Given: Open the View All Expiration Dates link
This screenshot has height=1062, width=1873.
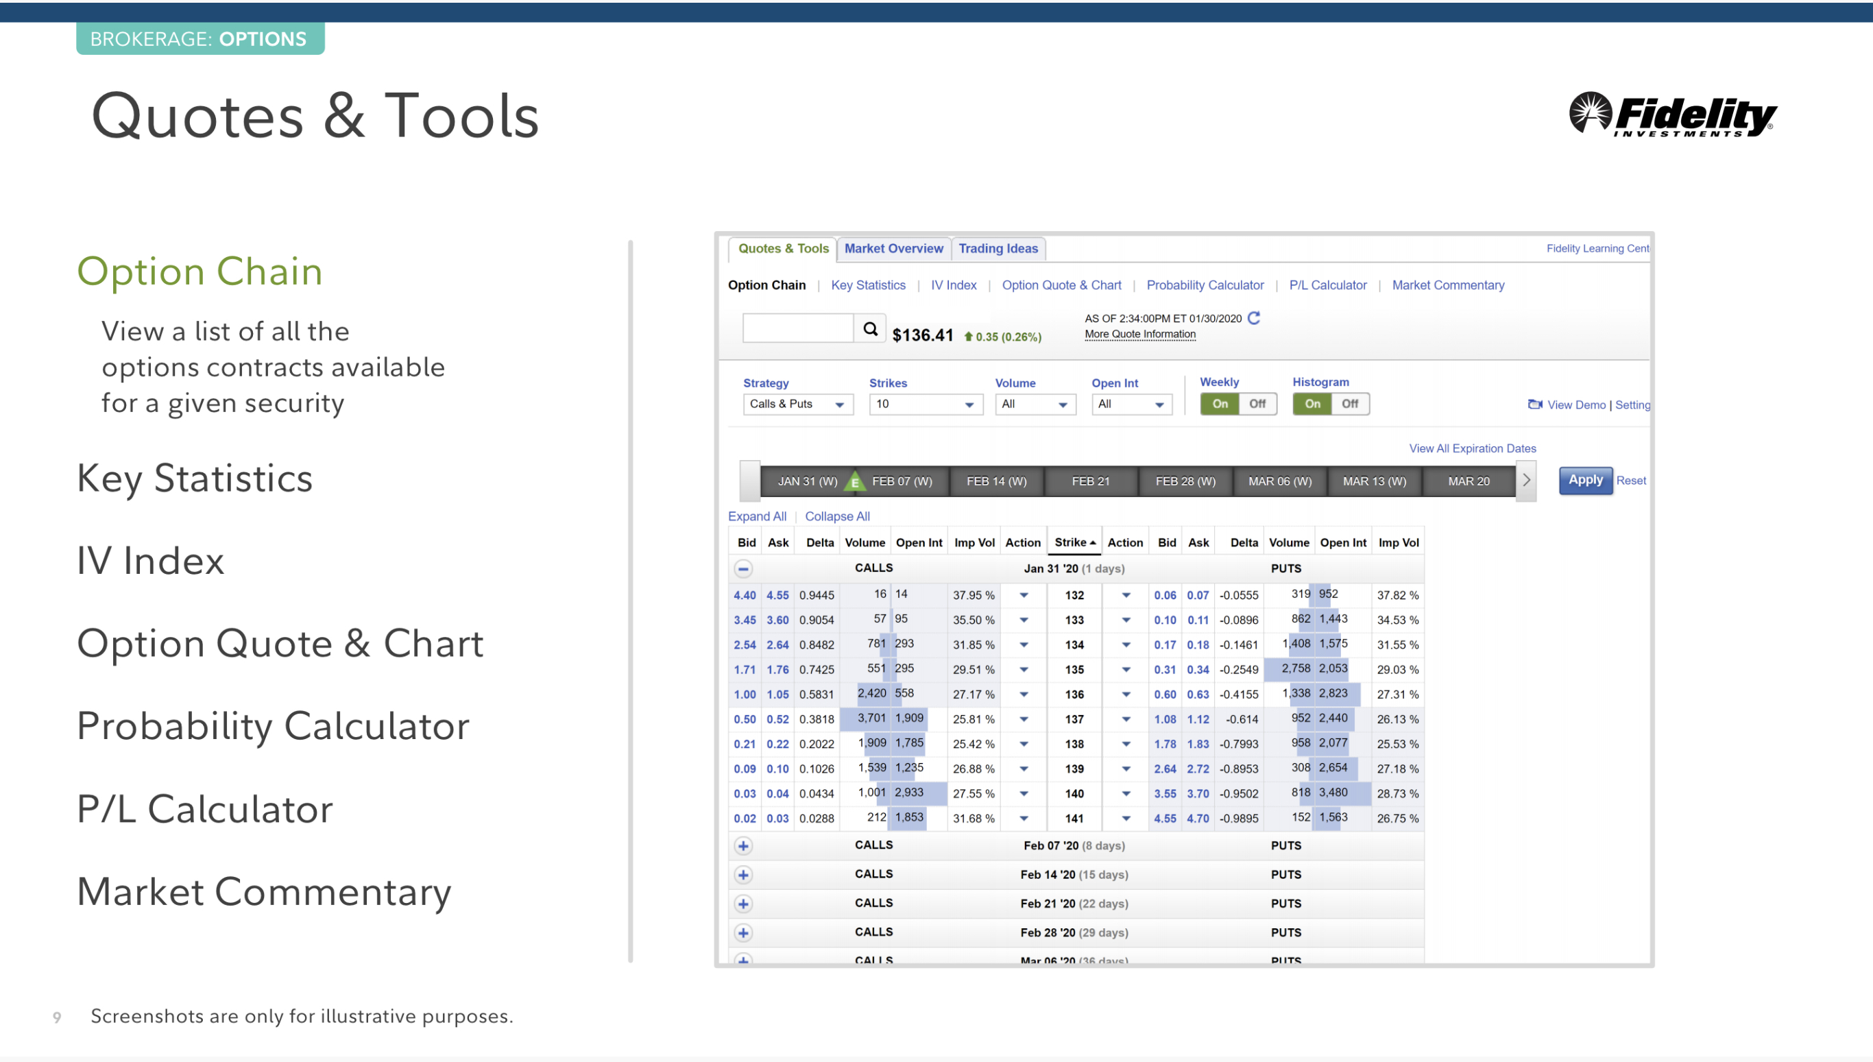Looking at the screenshot, I should (x=1472, y=448).
